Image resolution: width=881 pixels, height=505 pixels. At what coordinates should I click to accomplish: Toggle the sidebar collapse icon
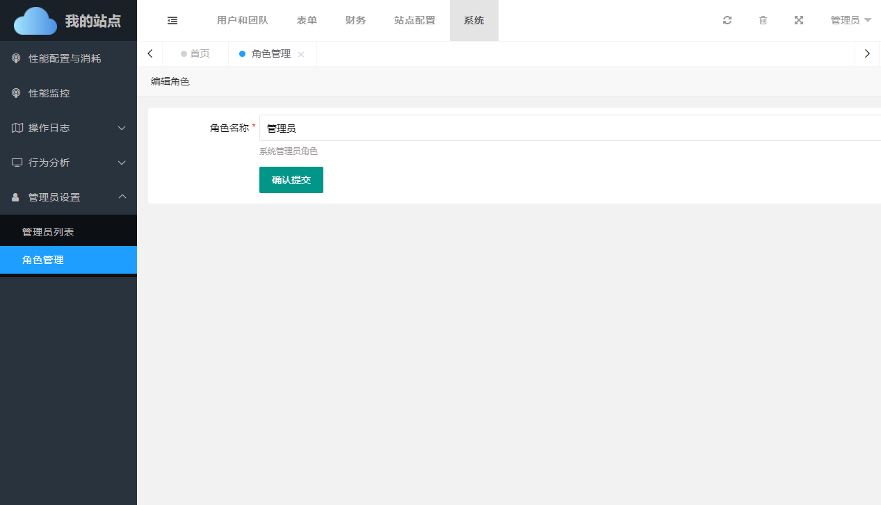coord(172,21)
